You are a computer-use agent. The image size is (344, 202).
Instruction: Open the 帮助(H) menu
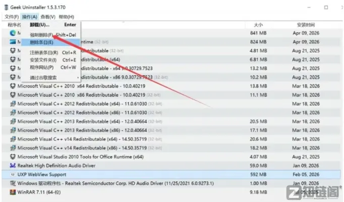[66, 17]
